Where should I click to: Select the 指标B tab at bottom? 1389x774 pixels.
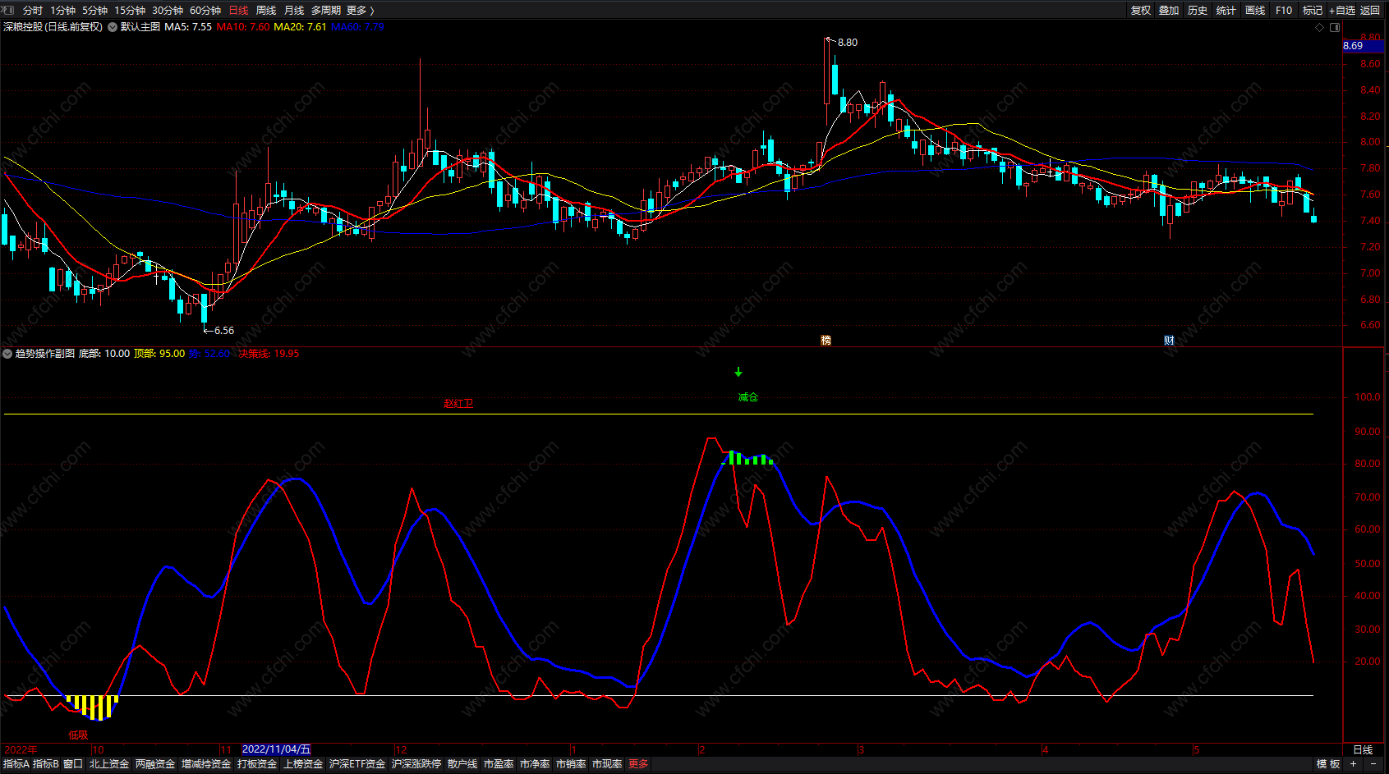coord(46,764)
